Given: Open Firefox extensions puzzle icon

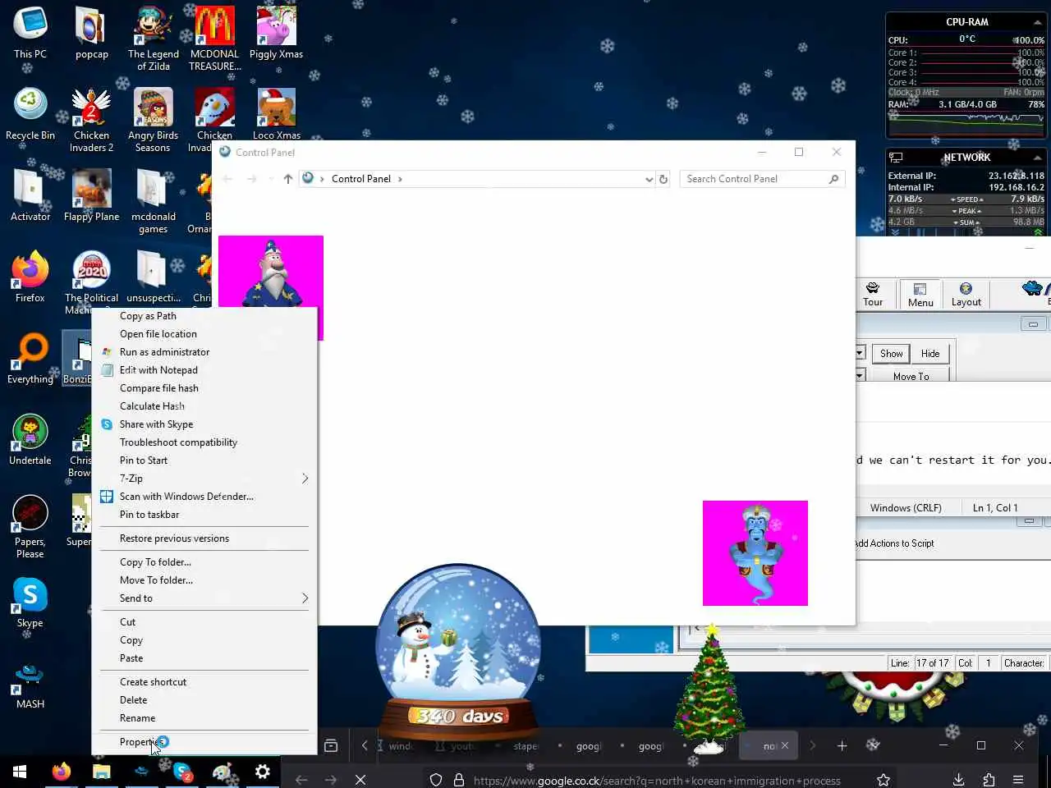Looking at the screenshot, I should pyautogui.click(x=989, y=780).
